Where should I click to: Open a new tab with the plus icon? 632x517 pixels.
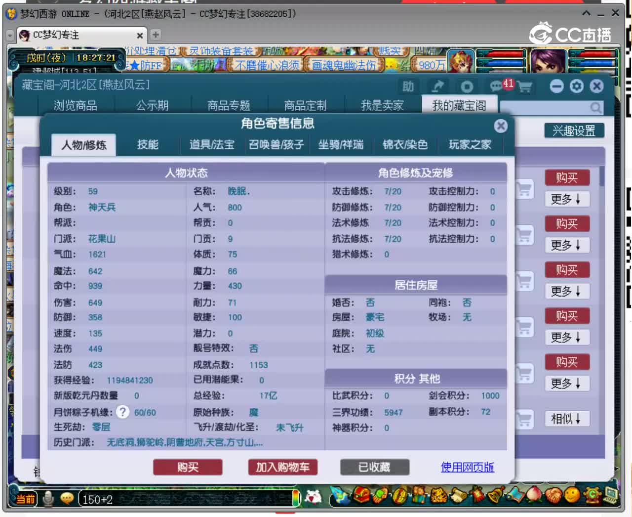pyautogui.click(x=156, y=35)
